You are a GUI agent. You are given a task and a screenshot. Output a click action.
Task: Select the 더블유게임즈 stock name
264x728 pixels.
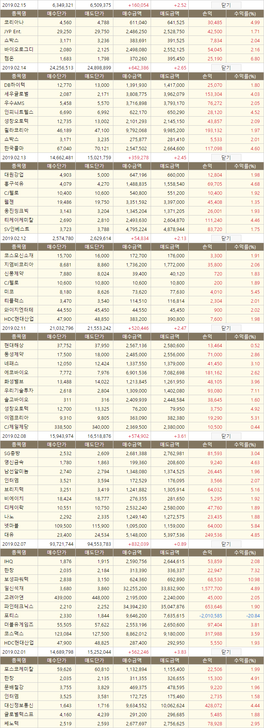point(19,625)
